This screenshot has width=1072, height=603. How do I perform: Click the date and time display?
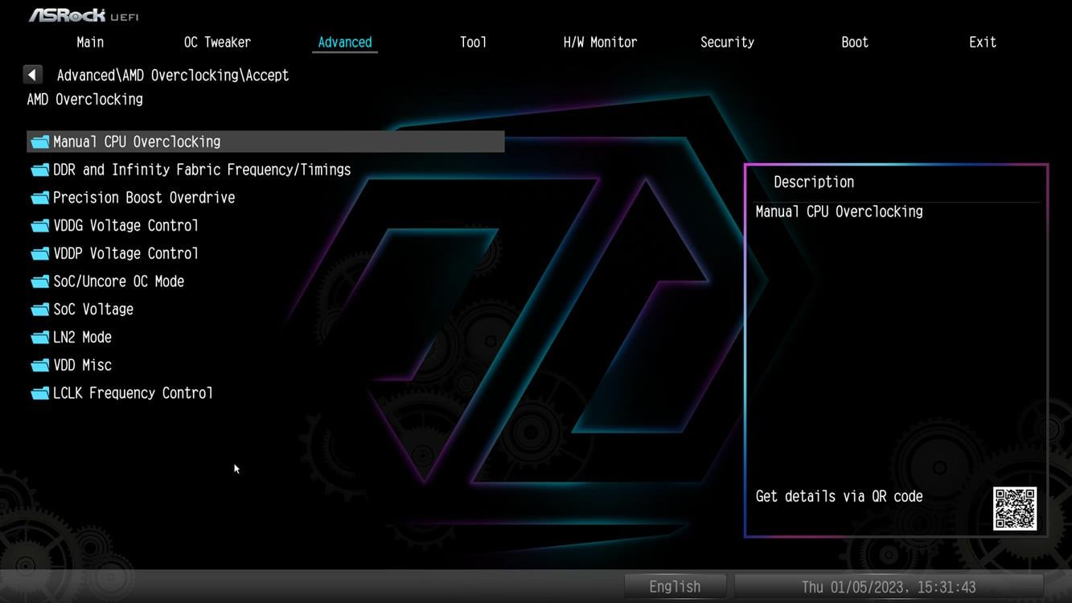point(889,587)
